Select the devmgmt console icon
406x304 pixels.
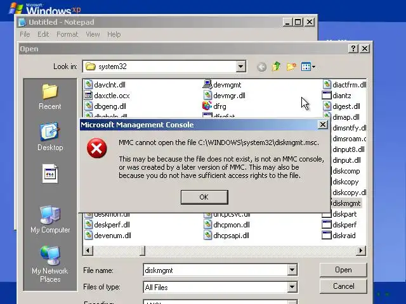tap(207, 84)
